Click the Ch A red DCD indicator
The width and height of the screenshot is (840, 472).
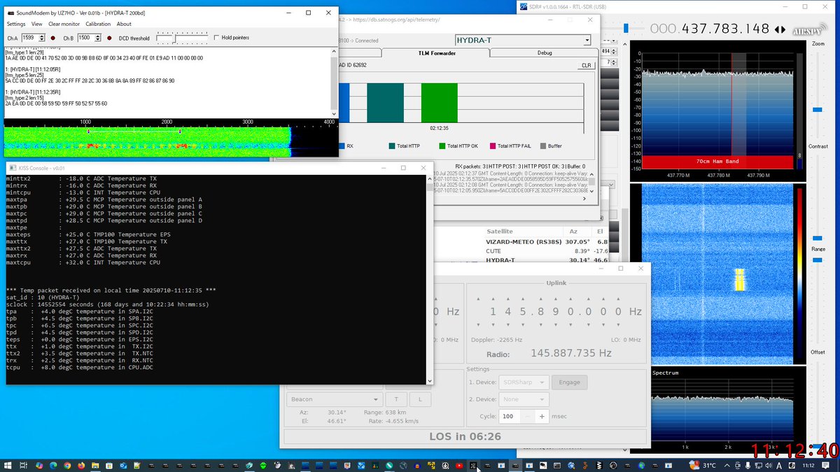coord(52,38)
